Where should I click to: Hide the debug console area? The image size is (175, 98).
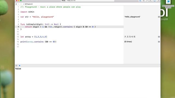[16, 66]
